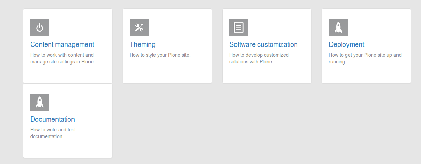The height and width of the screenshot is (164, 421).
Task: Open the Content management link
Action: (62, 44)
